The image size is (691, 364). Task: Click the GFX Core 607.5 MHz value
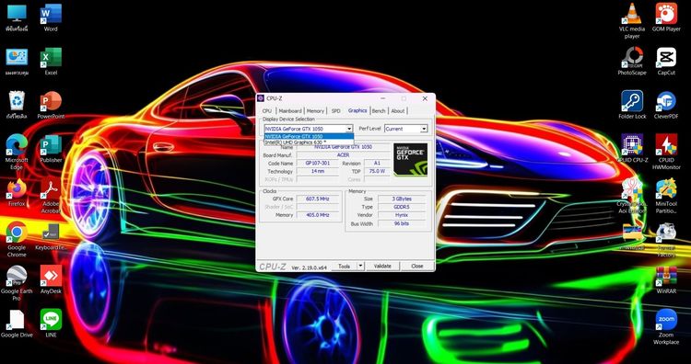point(317,199)
